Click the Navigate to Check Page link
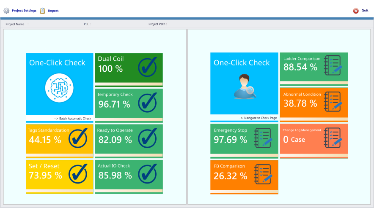The image size is (374, 208). point(258,118)
